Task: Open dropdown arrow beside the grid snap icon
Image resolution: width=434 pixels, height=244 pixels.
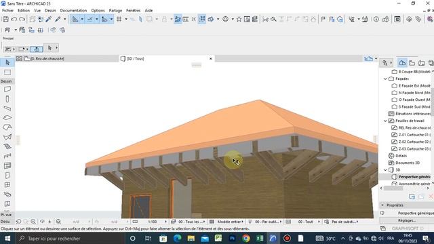Action: click(x=126, y=19)
